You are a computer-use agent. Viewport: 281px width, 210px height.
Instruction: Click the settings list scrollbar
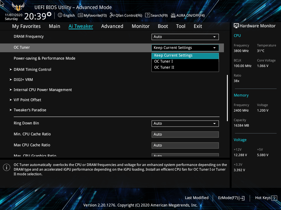point(227,98)
